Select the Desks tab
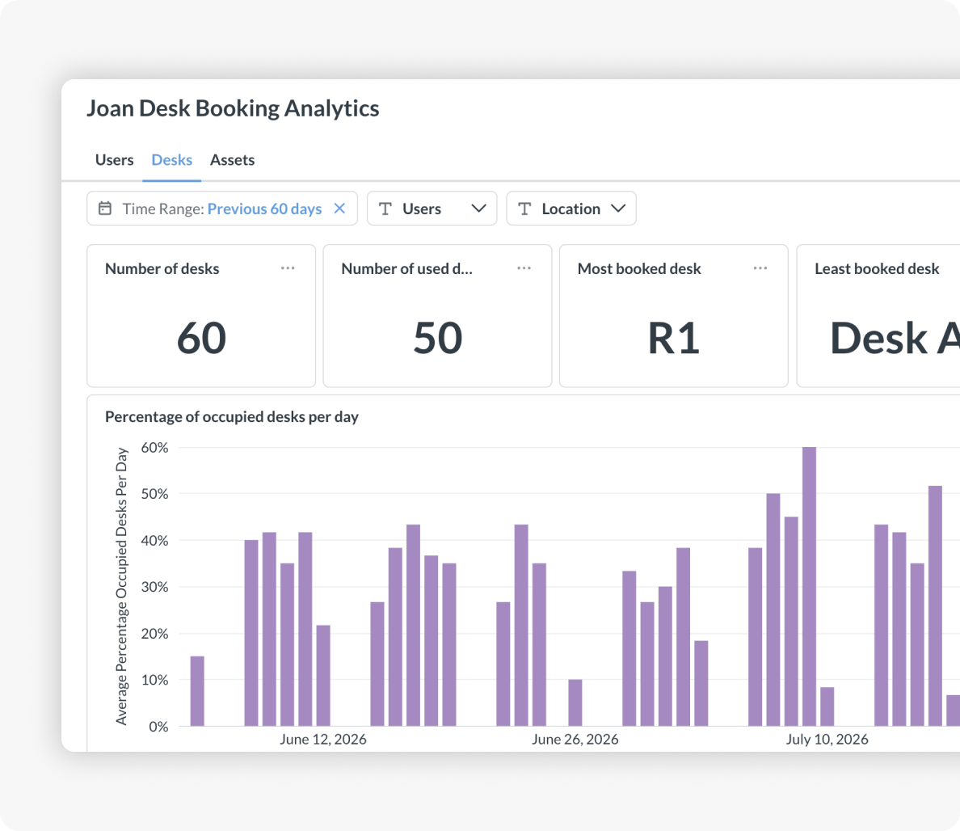 point(171,160)
